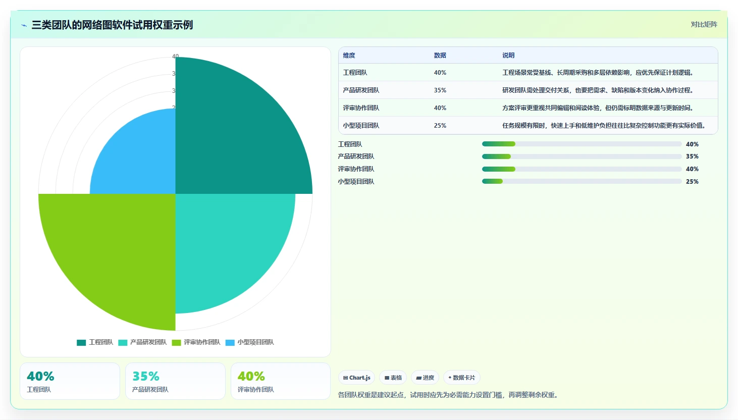
Task: Click the 工程团队 progress bar
Action: tap(582, 144)
